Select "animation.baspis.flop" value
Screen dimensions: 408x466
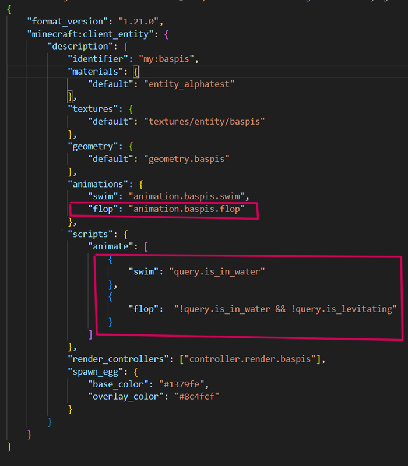click(187, 209)
